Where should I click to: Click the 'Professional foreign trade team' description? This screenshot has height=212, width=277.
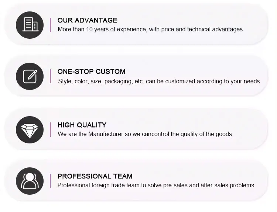155,185
